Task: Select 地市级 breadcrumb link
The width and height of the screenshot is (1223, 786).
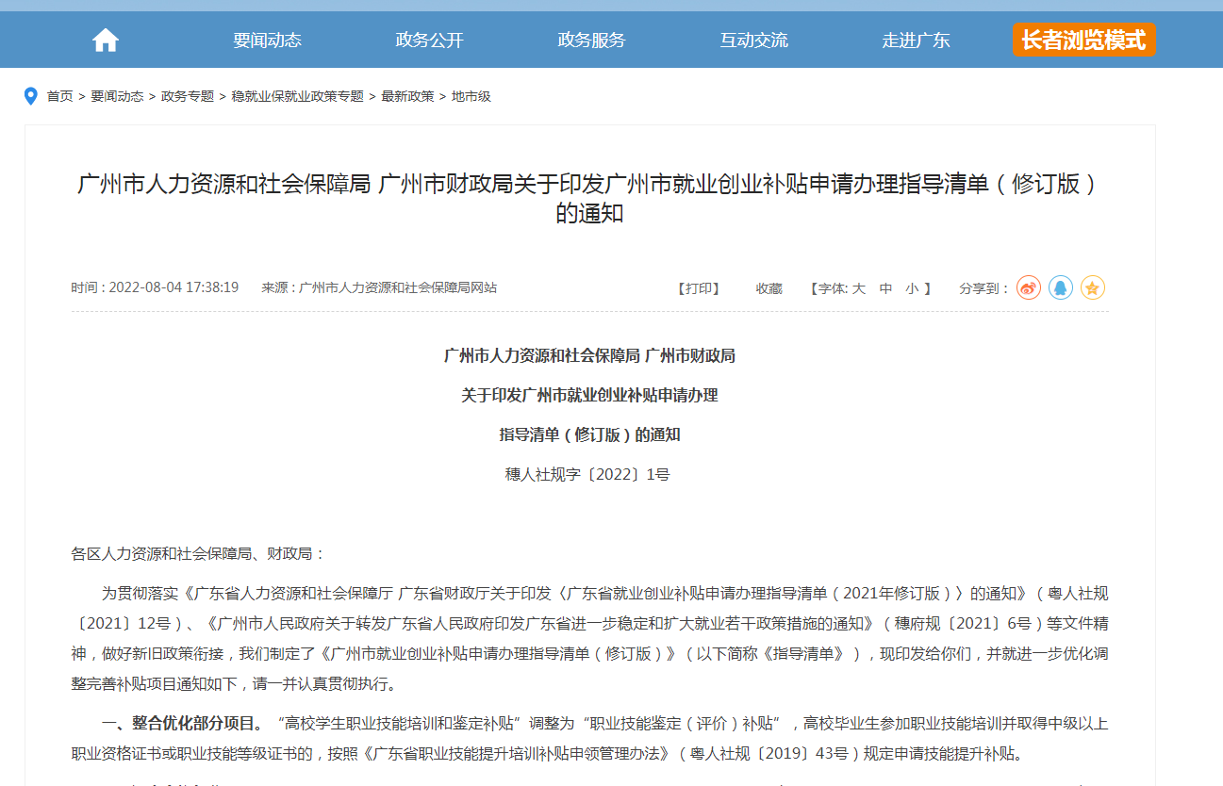Action: pyautogui.click(x=471, y=96)
